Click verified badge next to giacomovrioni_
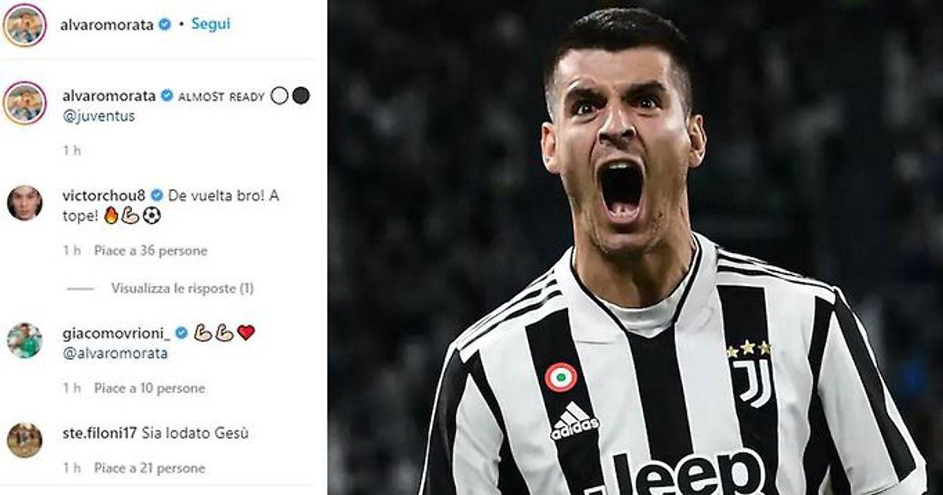The image size is (943, 495). point(182,333)
